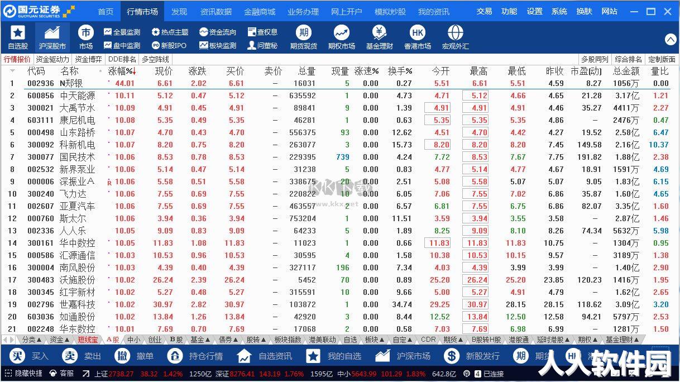Click the 交易 button in the title bar

point(484,11)
